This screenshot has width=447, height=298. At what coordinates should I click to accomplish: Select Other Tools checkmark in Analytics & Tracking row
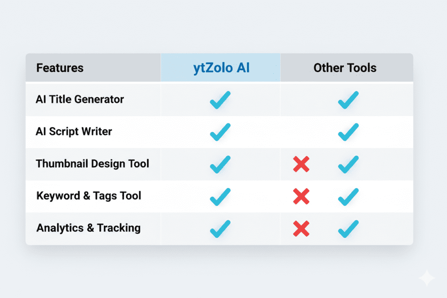pyautogui.click(x=348, y=229)
